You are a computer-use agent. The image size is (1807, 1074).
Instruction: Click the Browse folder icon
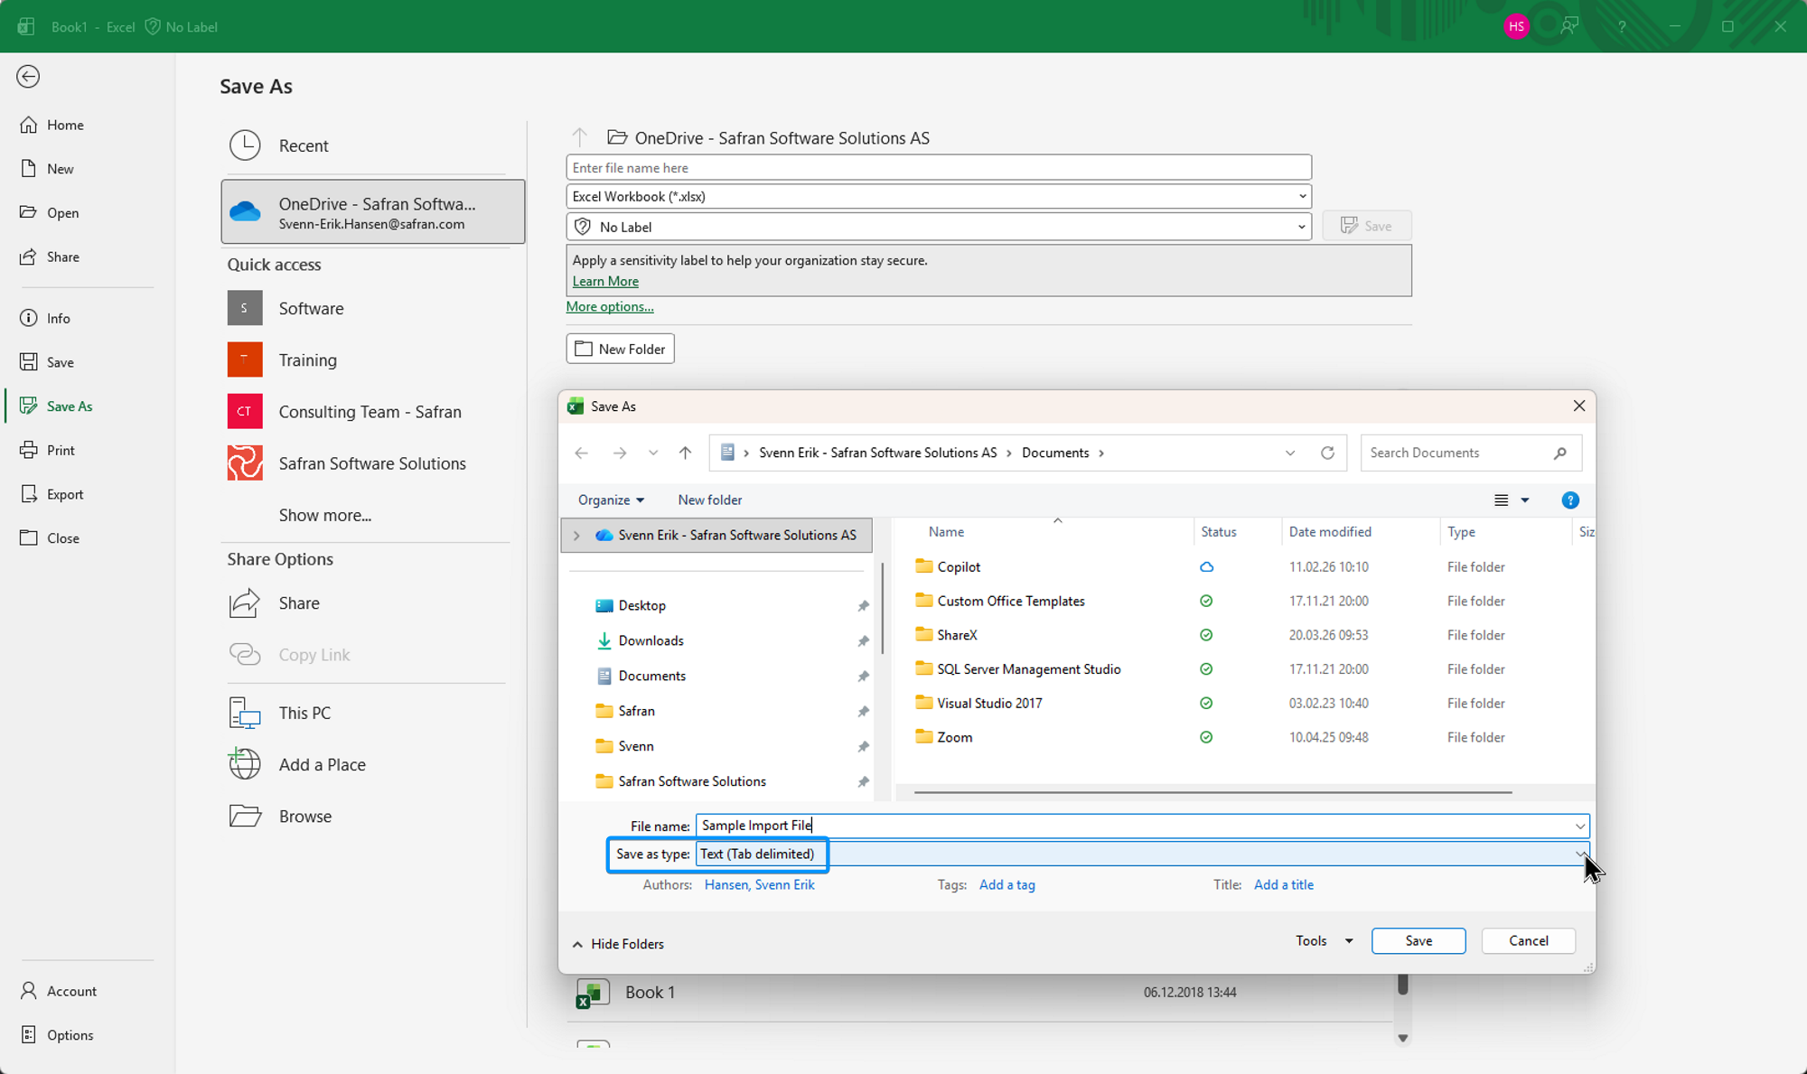coord(245,817)
